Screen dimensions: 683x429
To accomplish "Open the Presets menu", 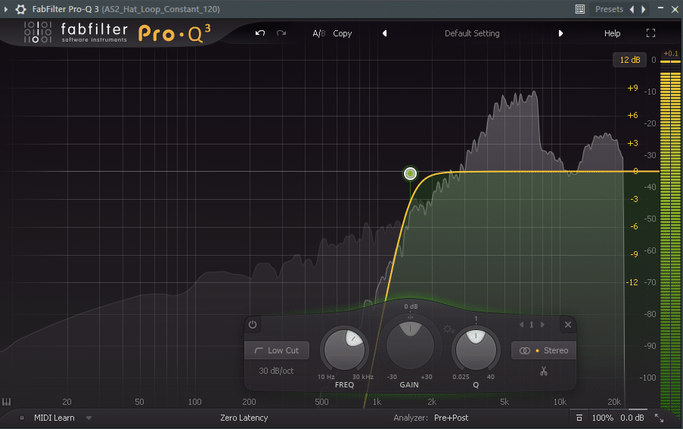I will tap(609, 9).
